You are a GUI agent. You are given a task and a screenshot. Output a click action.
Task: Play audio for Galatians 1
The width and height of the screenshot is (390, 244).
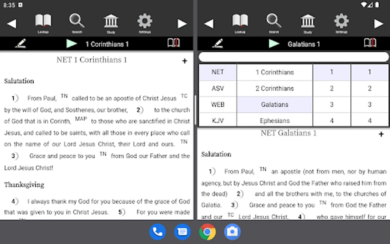coord(274,43)
